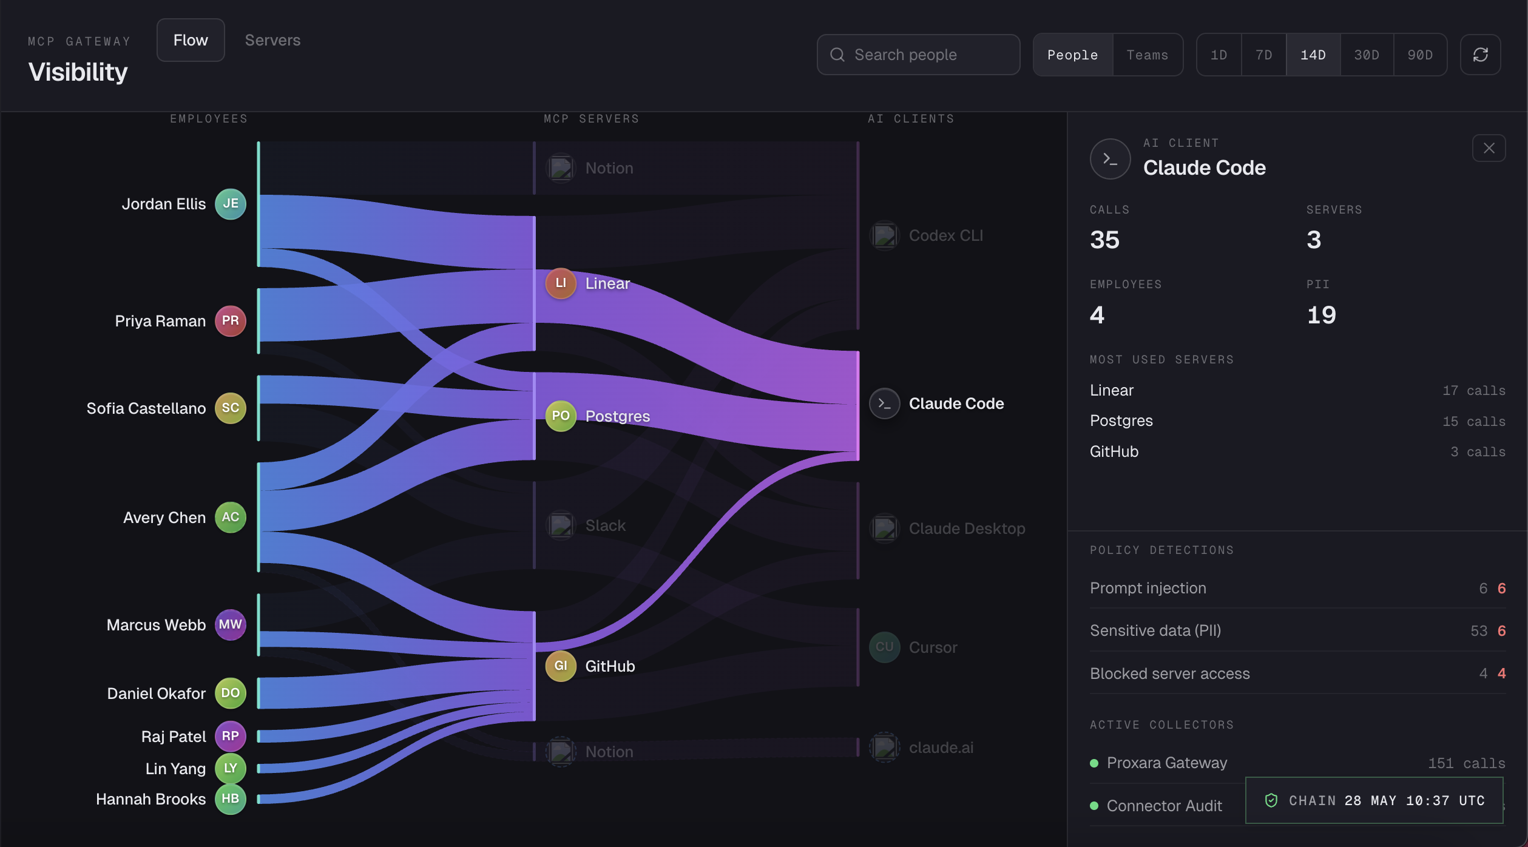Viewport: 1528px width, 847px height.
Task: Click the Codex CLI client icon
Action: (885, 235)
